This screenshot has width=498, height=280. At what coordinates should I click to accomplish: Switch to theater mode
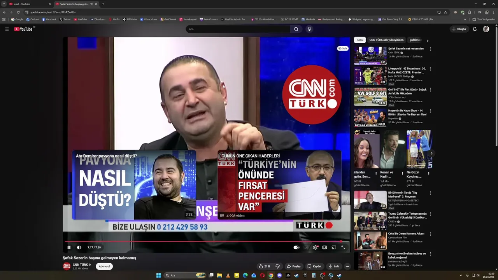point(324,247)
